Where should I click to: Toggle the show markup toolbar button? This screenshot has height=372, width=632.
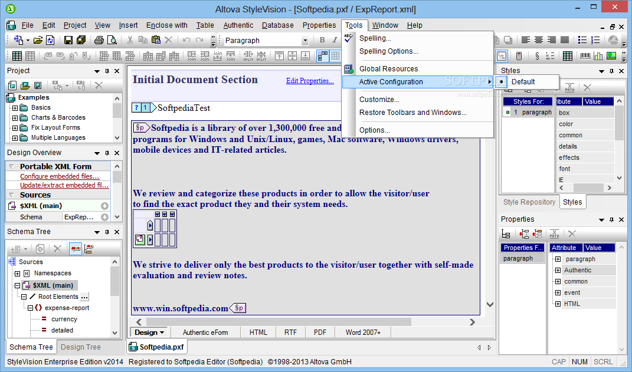click(x=322, y=56)
